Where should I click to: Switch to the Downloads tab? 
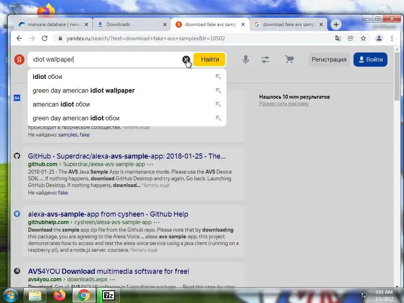click(132, 24)
